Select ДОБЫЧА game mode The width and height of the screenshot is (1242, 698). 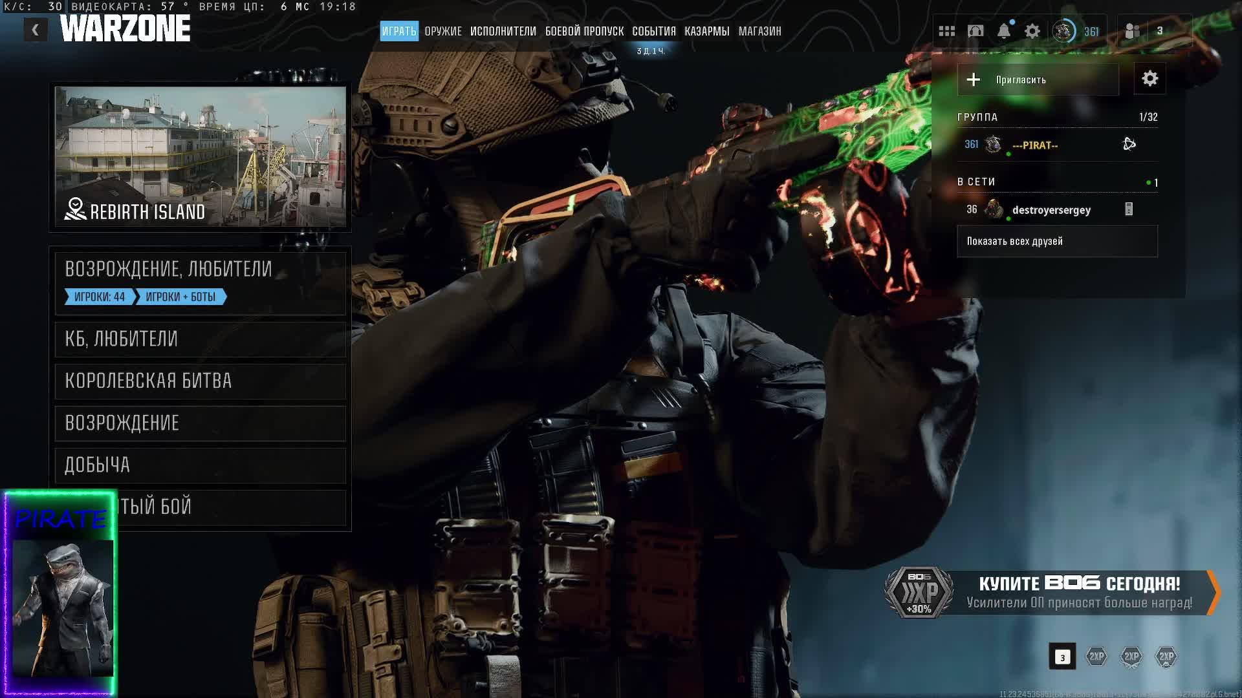coord(201,465)
